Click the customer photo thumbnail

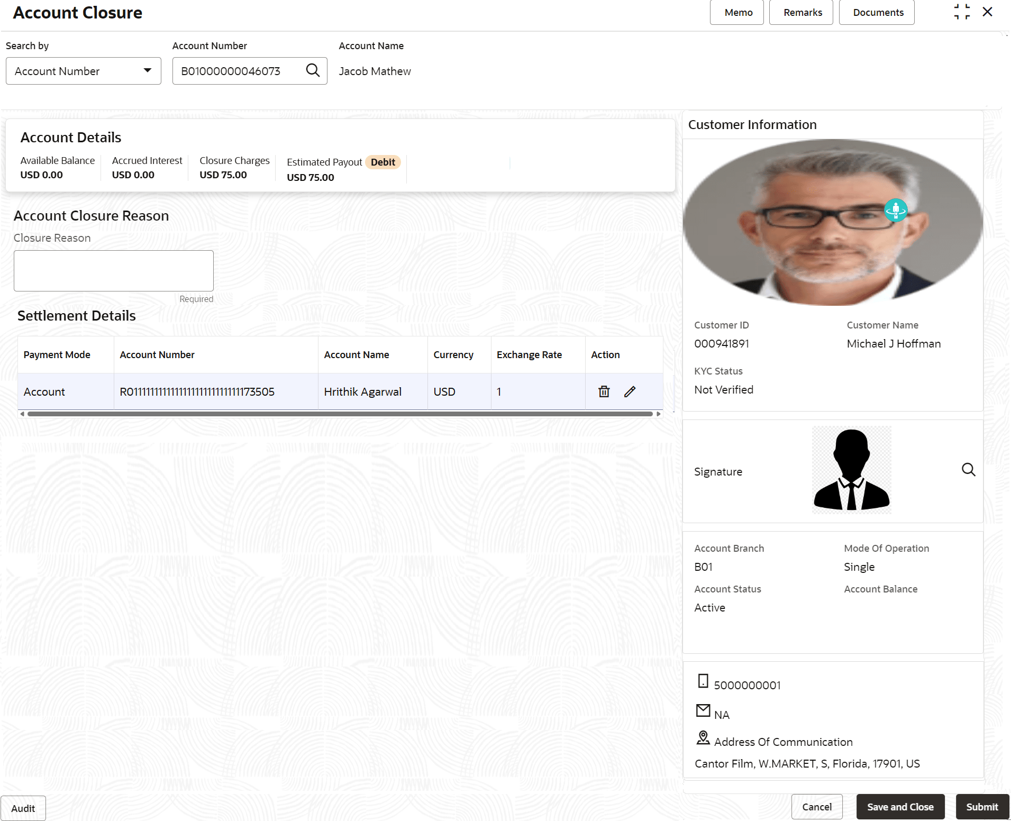point(833,222)
